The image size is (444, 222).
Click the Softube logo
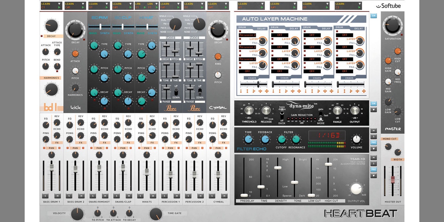coord(388,6)
